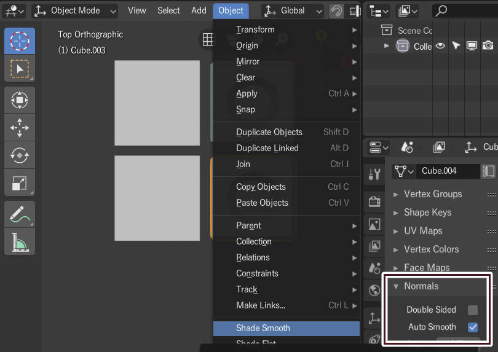Choose Duplicate Linked
The image size is (498, 352).
286,148
